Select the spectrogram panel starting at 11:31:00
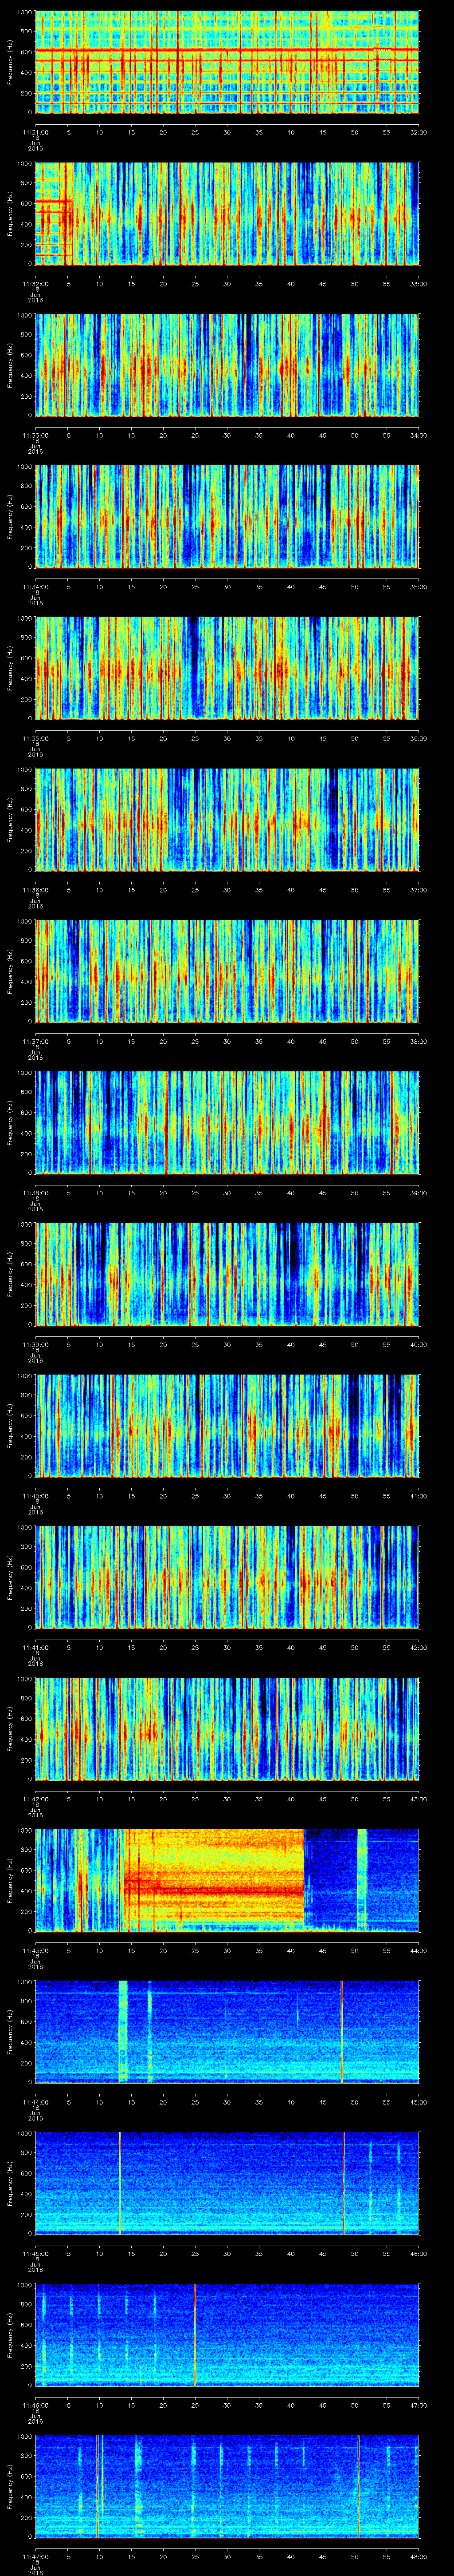Viewport: 454px width, 2576px height. tap(227, 62)
